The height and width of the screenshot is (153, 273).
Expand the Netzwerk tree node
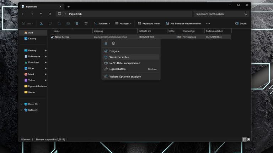[21, 110]
